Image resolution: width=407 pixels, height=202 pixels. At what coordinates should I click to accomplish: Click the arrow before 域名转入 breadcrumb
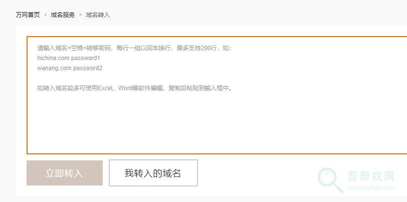point(81,15)
